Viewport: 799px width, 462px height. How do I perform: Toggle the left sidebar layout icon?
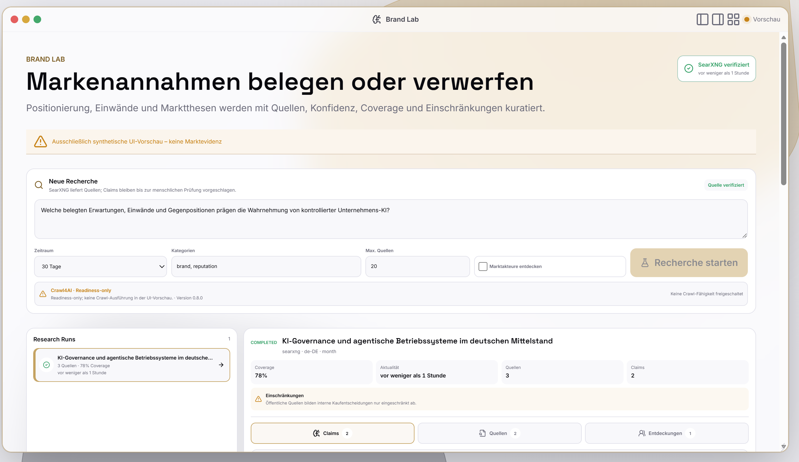[702, 19]
